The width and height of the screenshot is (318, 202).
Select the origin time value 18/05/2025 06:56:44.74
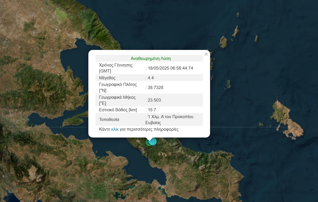[170, 68]
